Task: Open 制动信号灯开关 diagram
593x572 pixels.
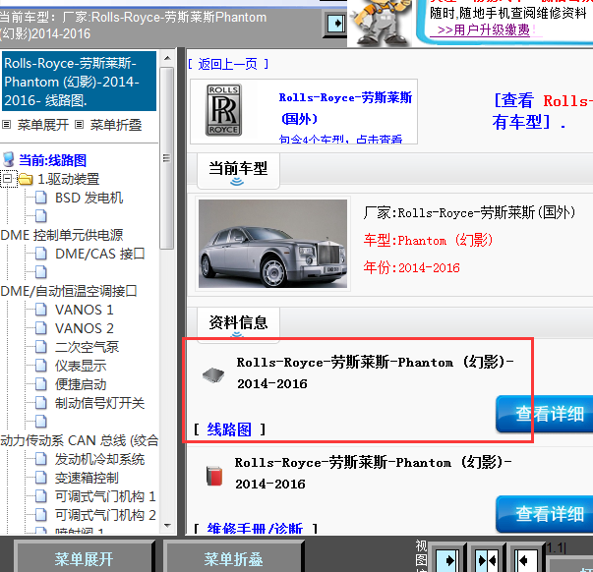Action: pos(100,403)
